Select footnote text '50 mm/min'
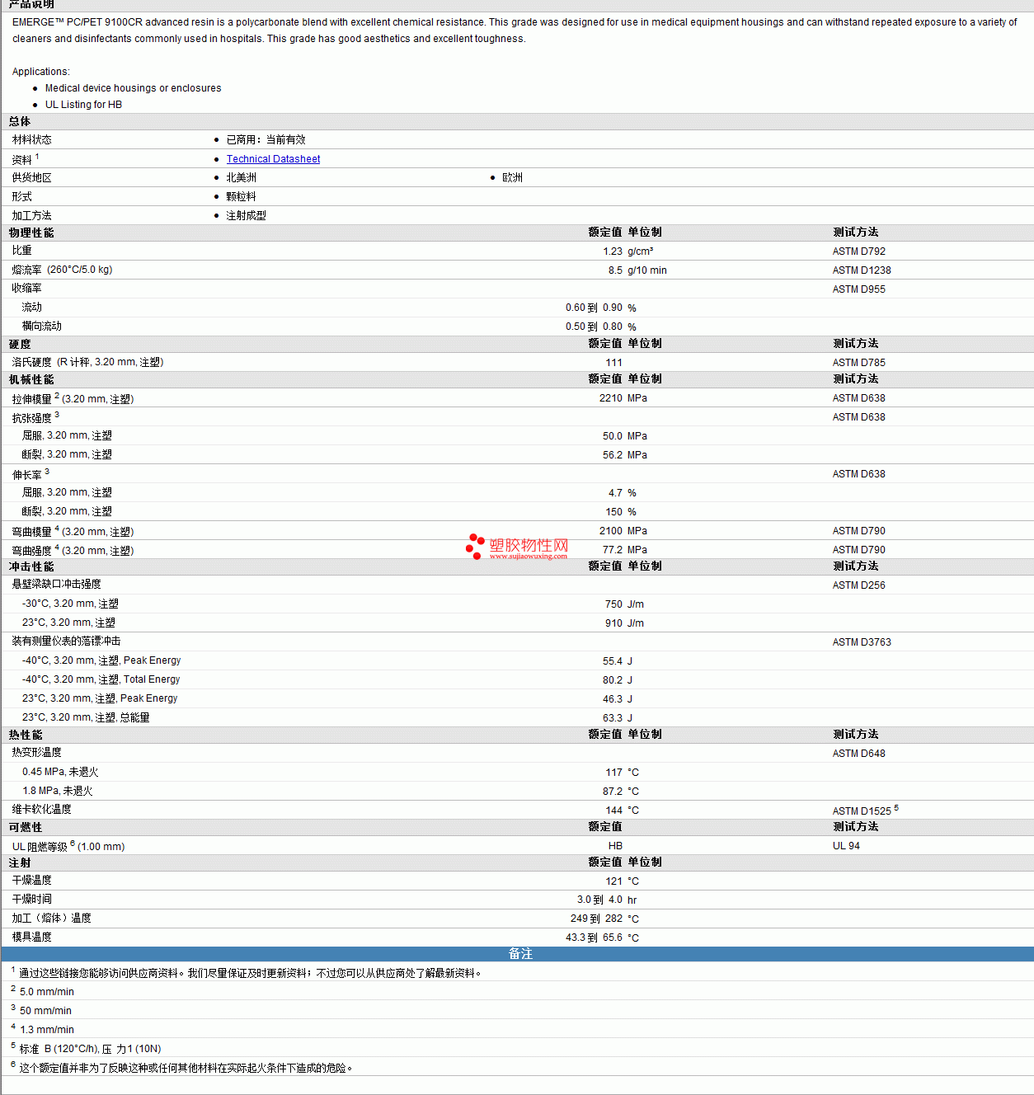 point(45,1011)
